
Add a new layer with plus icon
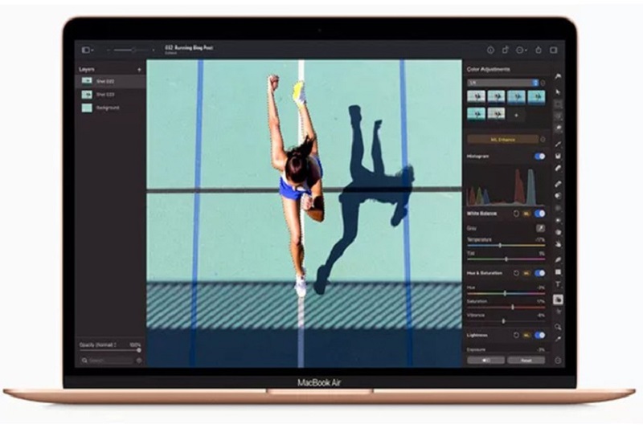139,70
